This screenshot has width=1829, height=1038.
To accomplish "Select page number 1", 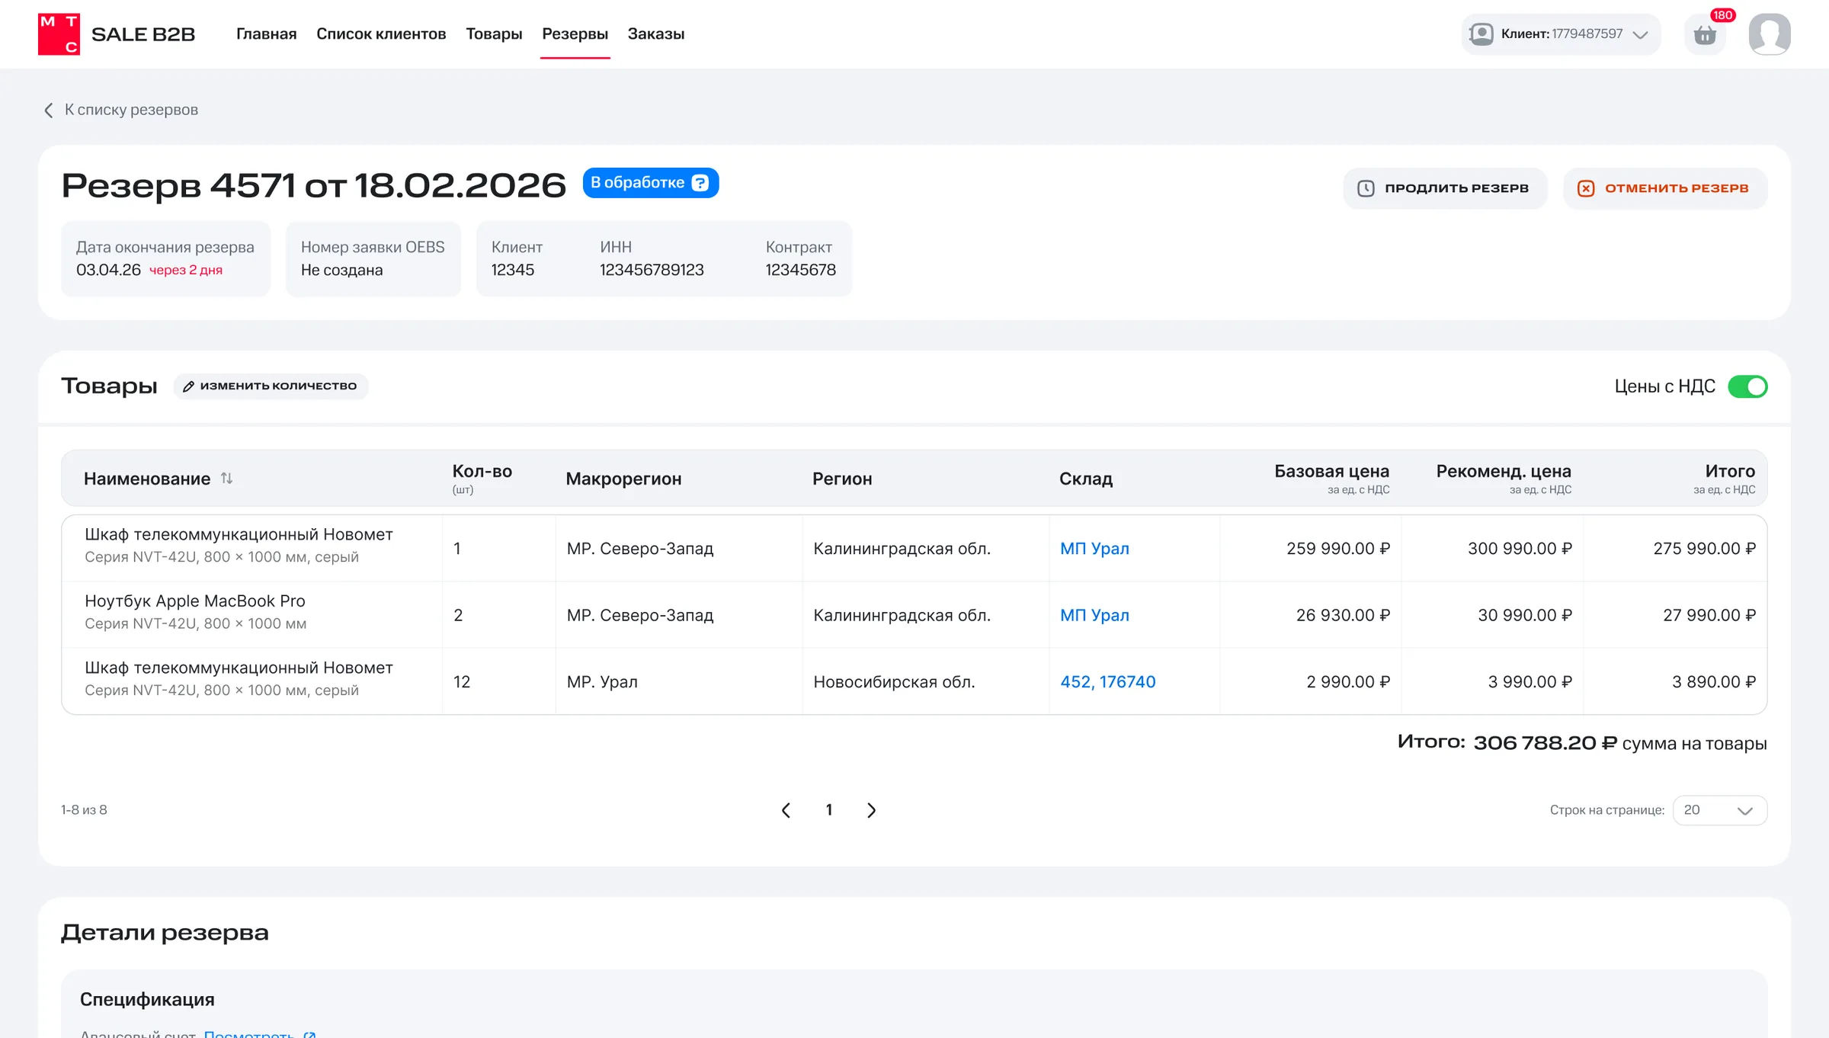I will click(829, 810).
